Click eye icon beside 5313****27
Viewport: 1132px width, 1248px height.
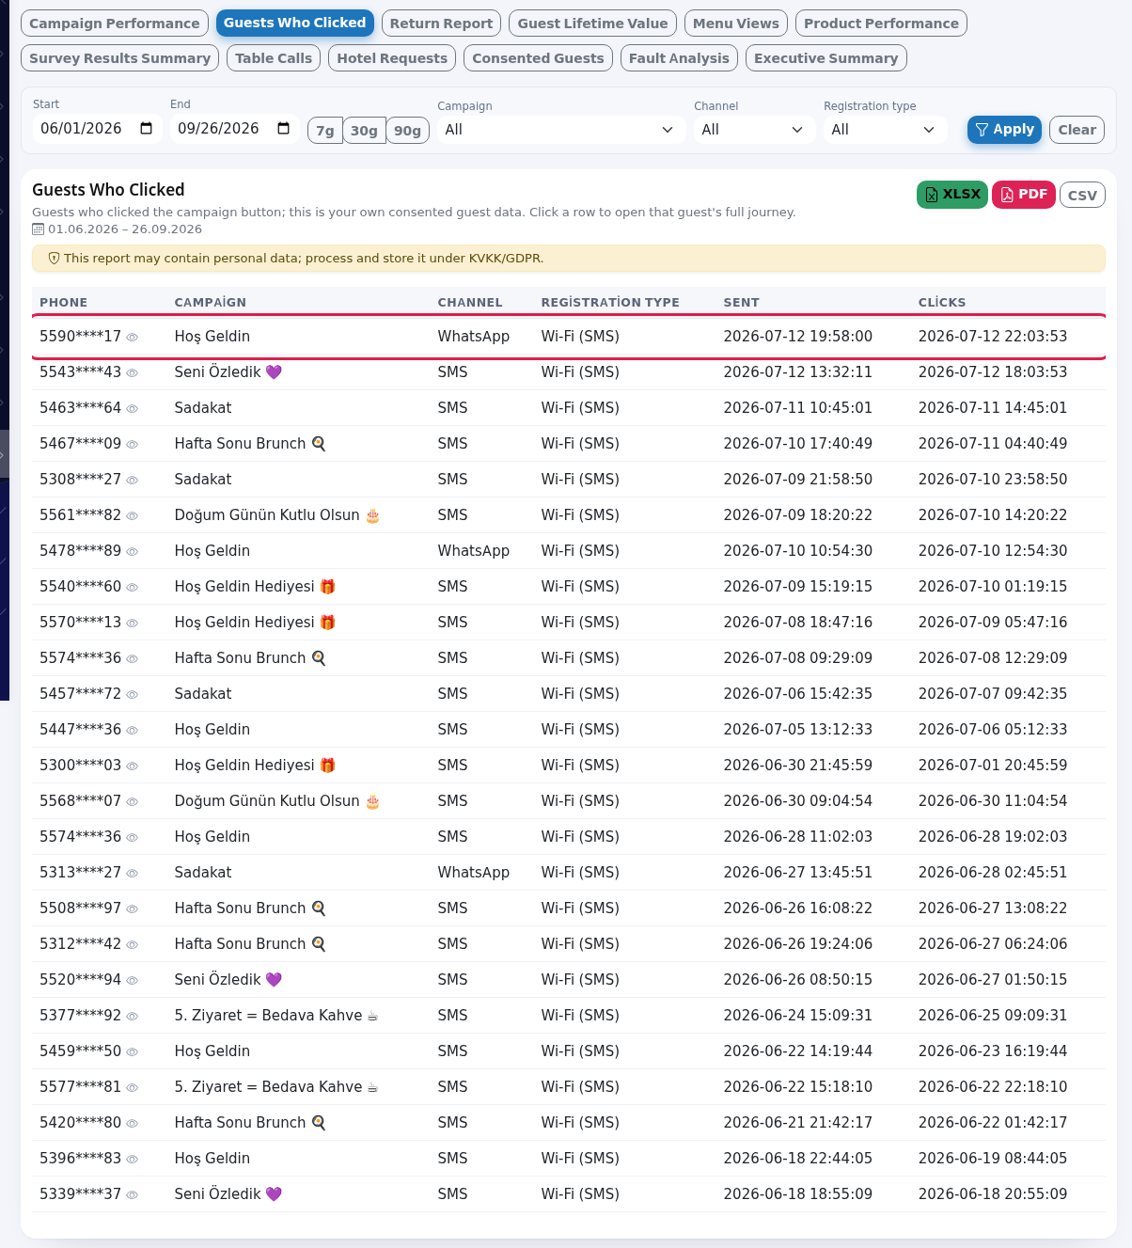[x=133, y=874]
